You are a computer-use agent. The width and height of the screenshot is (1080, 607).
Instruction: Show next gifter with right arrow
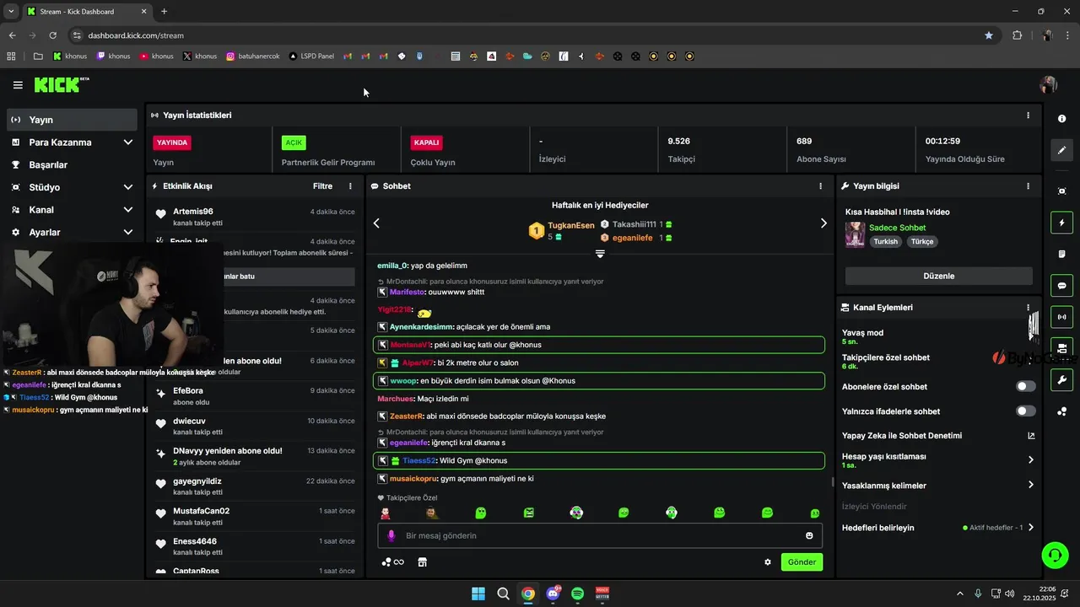823,223
